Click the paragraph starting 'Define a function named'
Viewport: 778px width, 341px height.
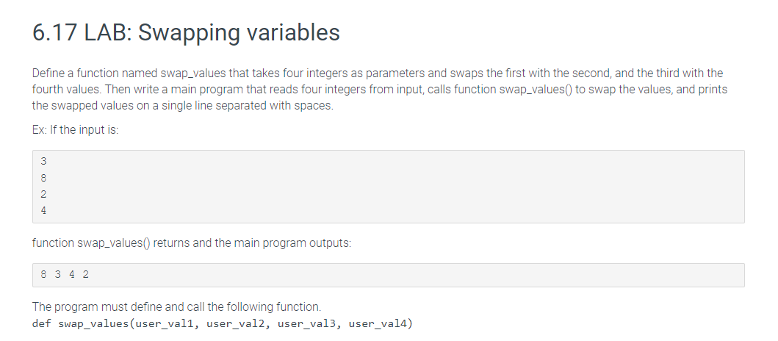tap(380, 90)
